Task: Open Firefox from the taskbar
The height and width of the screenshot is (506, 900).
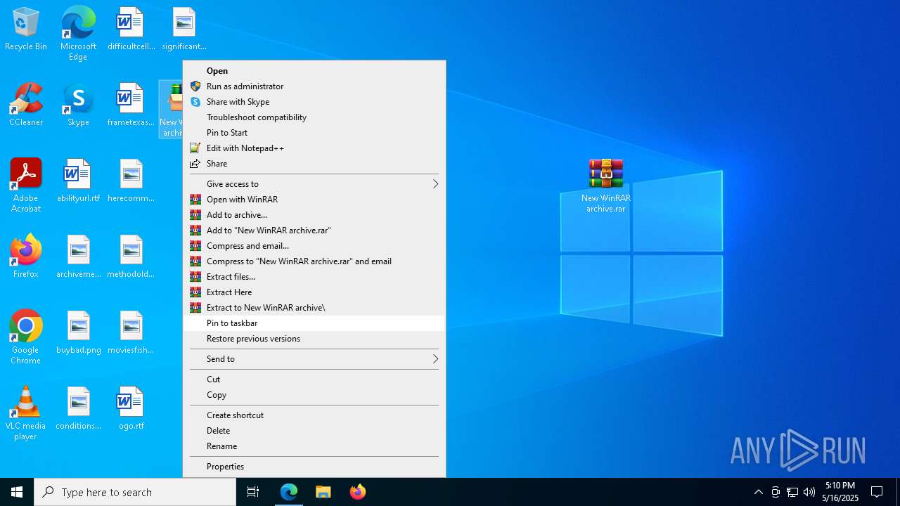Action: (x=357, y=492)
